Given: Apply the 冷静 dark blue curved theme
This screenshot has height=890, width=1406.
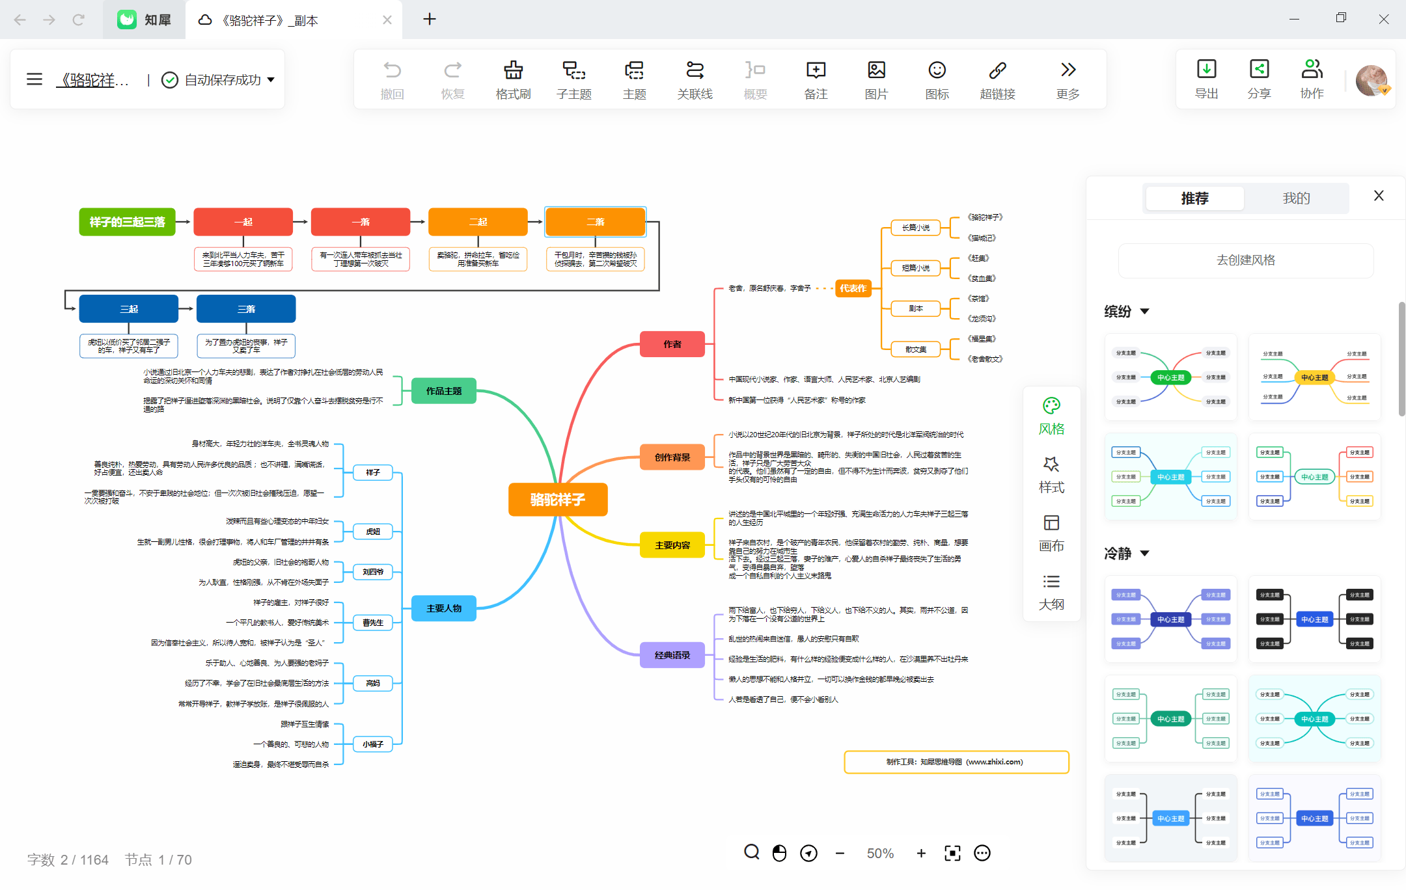Looking at the screenshot, I should point(1170,619).
